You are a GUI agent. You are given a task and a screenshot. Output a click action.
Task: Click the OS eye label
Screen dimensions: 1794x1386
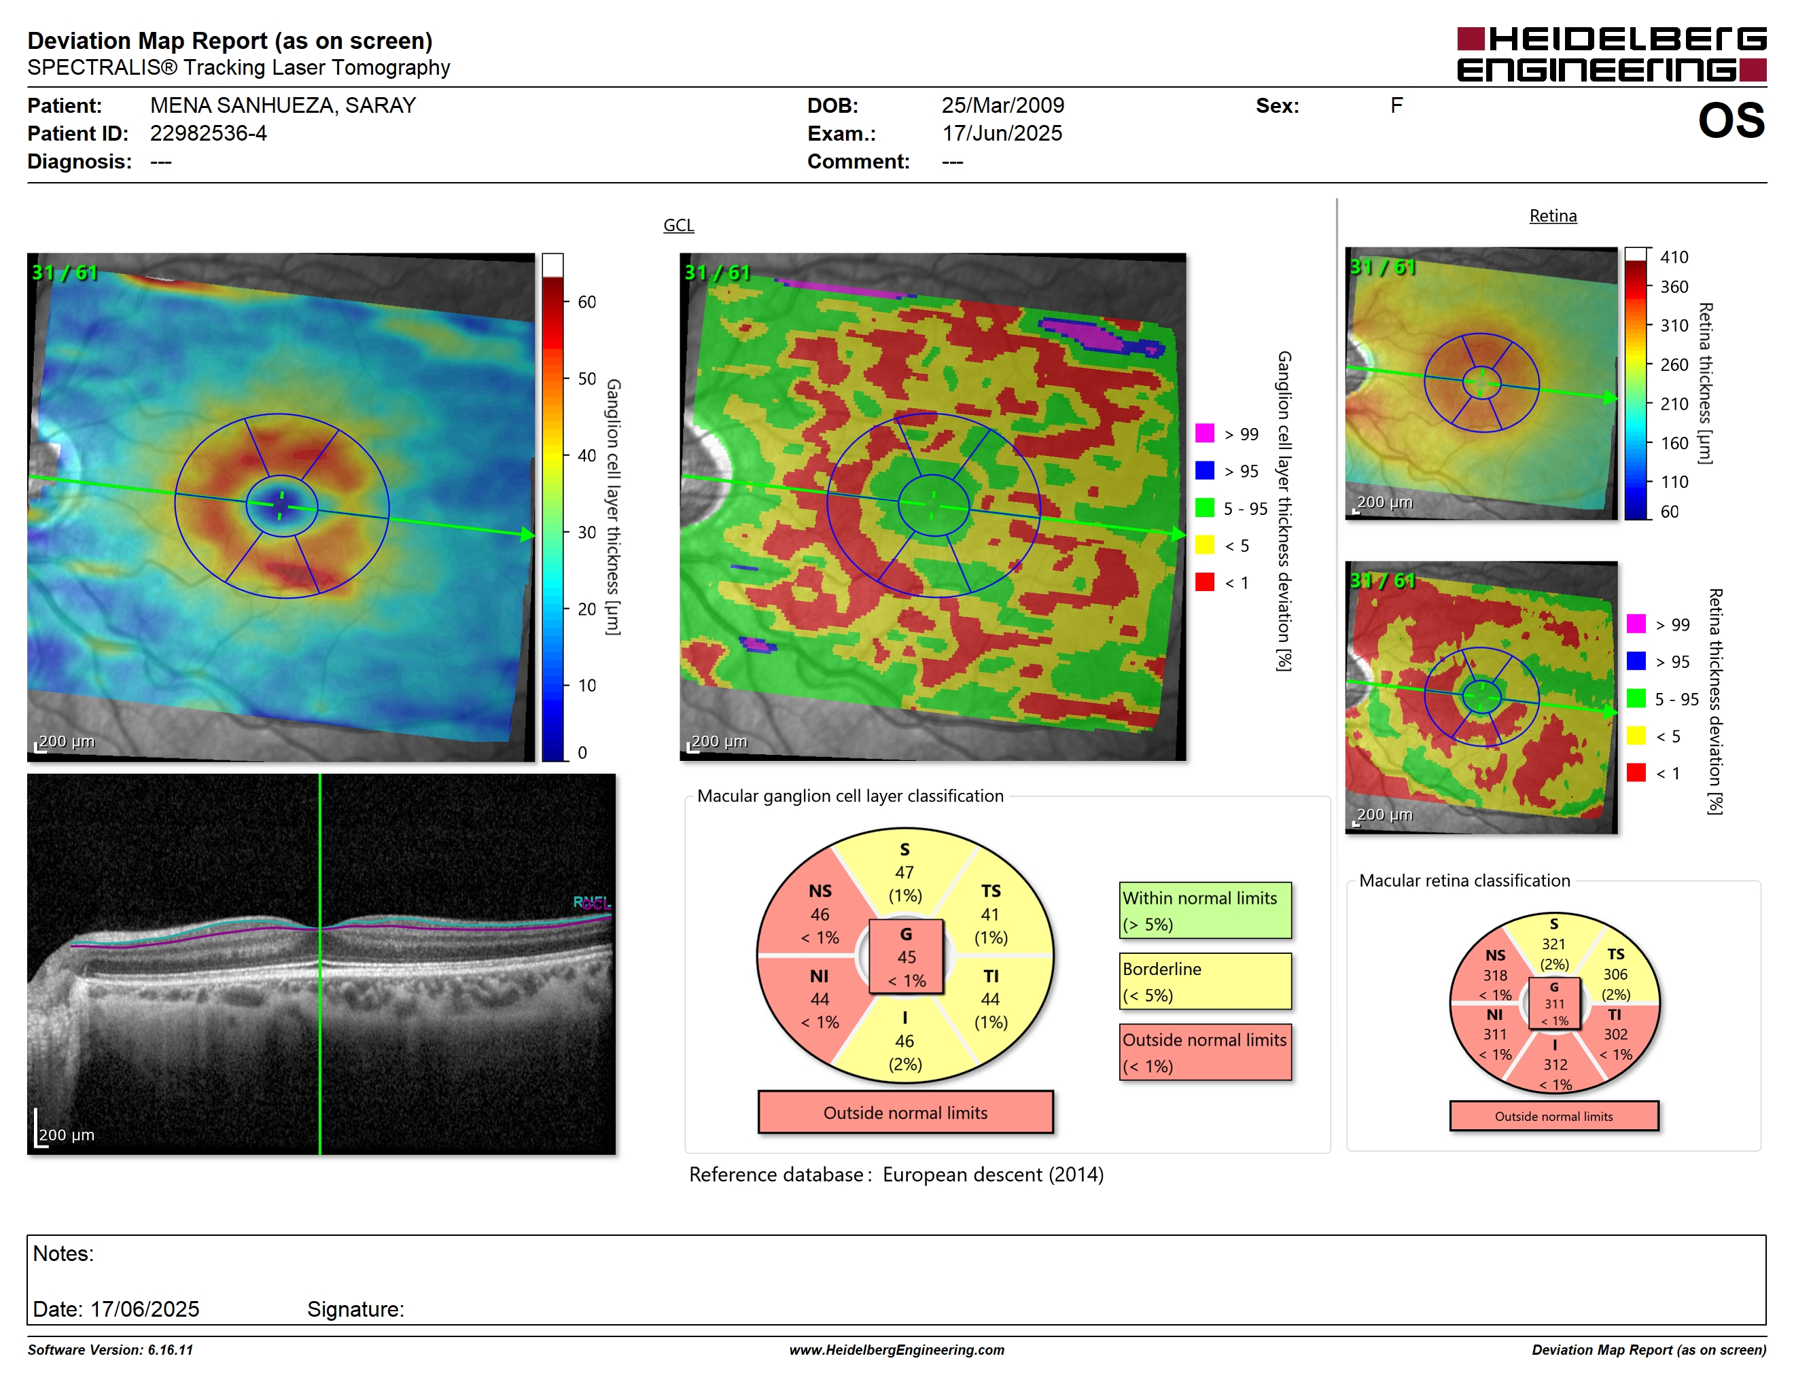[1731, 121]
